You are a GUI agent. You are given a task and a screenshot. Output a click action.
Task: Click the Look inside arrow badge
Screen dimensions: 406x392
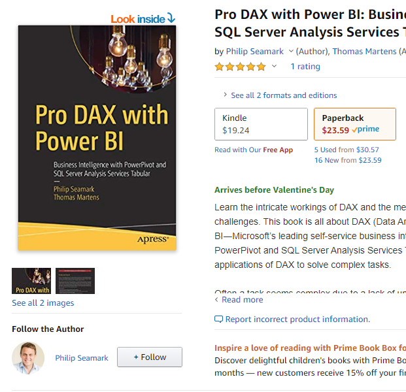[x=143, y=19]
